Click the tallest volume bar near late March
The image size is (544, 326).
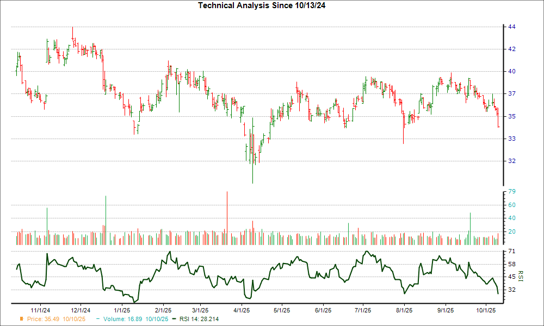[x=227, y=217]
